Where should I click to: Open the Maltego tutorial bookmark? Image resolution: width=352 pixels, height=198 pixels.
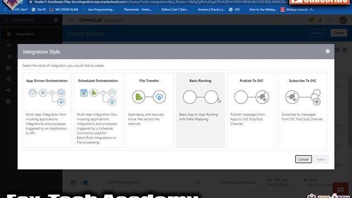[297, 10]
